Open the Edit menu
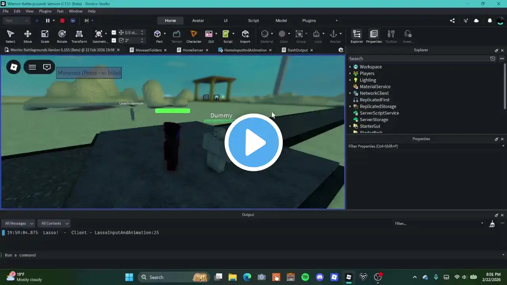507x285 pixels. coord(17,11)
